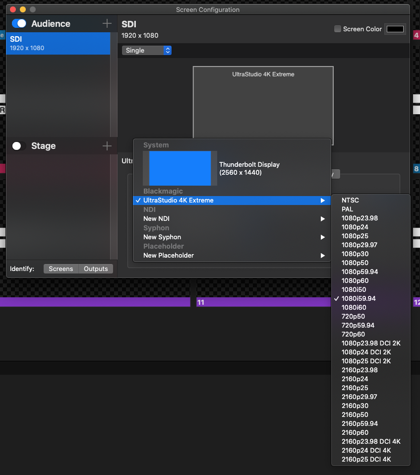420x475 pixels.
Task: Select 2160p25 DCI 4K mode
Action: [371, 460]
